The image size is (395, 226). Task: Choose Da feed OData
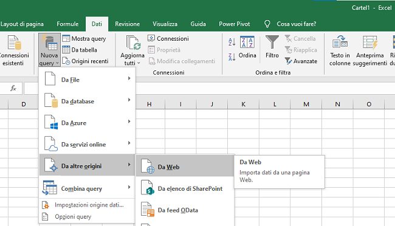(185, 210)
